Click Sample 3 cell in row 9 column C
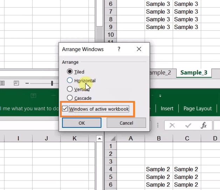The height and width of the screenshot is (190, 220). pos(187,27)
